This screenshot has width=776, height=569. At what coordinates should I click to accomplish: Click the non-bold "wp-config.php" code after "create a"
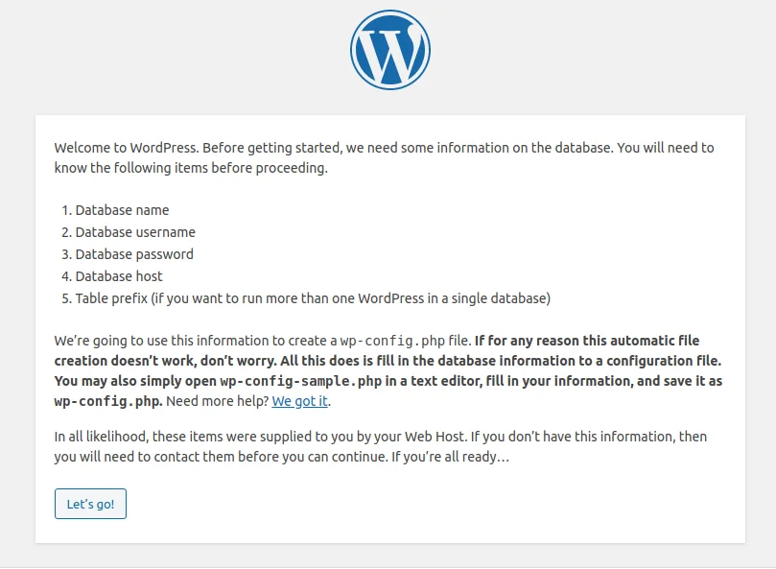pos(392,341)
